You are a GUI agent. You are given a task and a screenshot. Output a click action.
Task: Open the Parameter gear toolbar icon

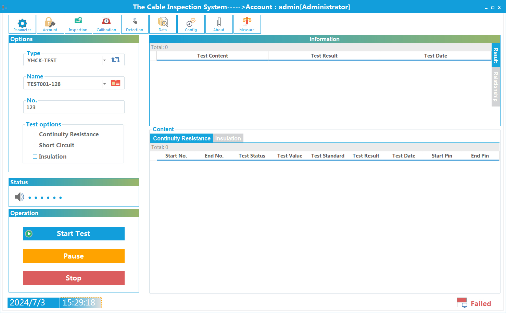point(22,24)
